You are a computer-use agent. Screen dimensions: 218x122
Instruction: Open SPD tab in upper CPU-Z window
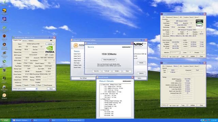click(181, 17)
